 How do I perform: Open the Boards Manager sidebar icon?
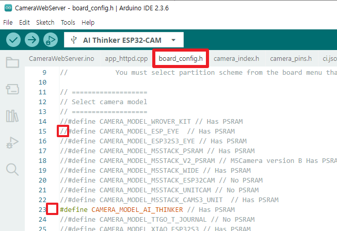(x=12, y=89)
